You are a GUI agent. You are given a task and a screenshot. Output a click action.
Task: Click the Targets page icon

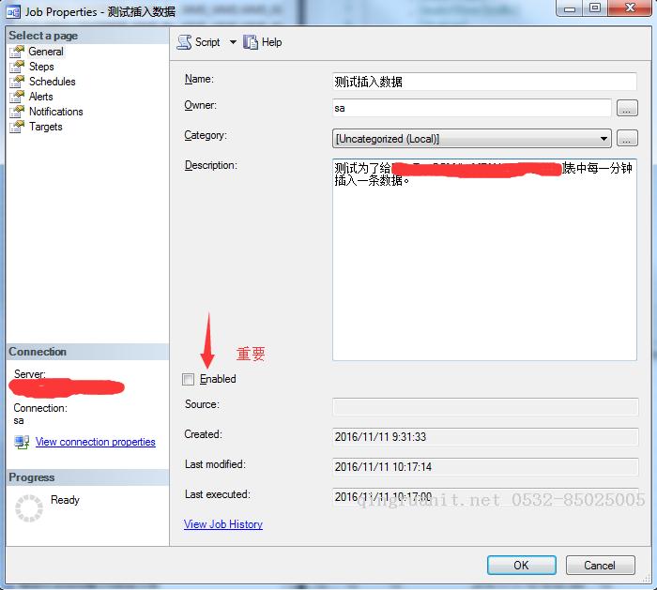coord(17,127)
